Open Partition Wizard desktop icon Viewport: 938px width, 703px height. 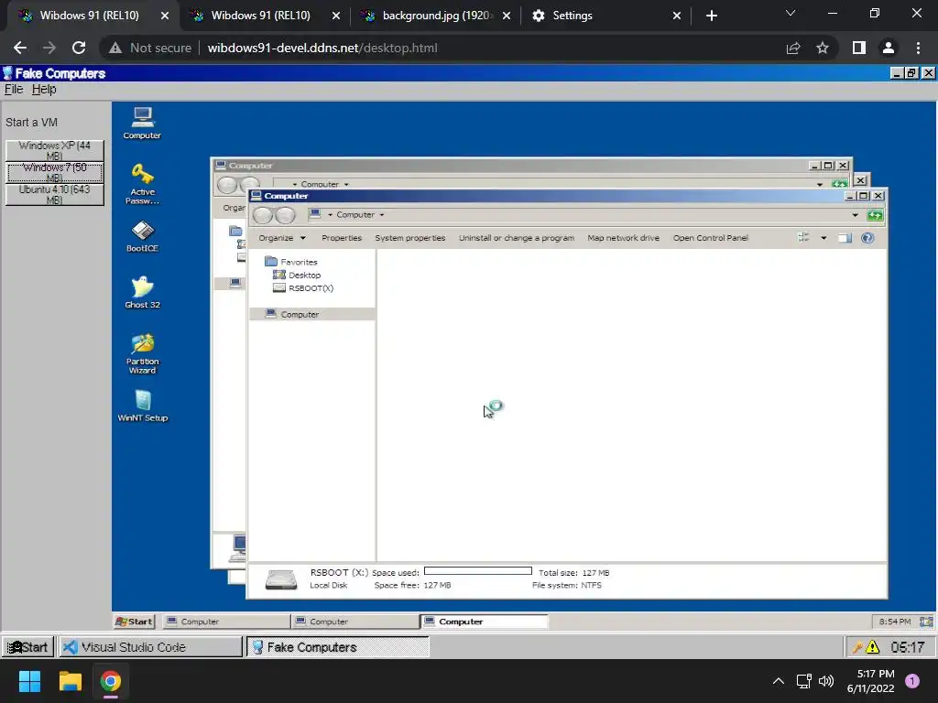pyautogui.click(x=142, y=353)
